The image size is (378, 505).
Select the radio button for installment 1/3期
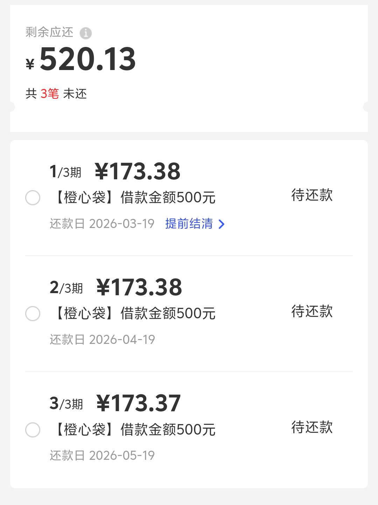33,198
